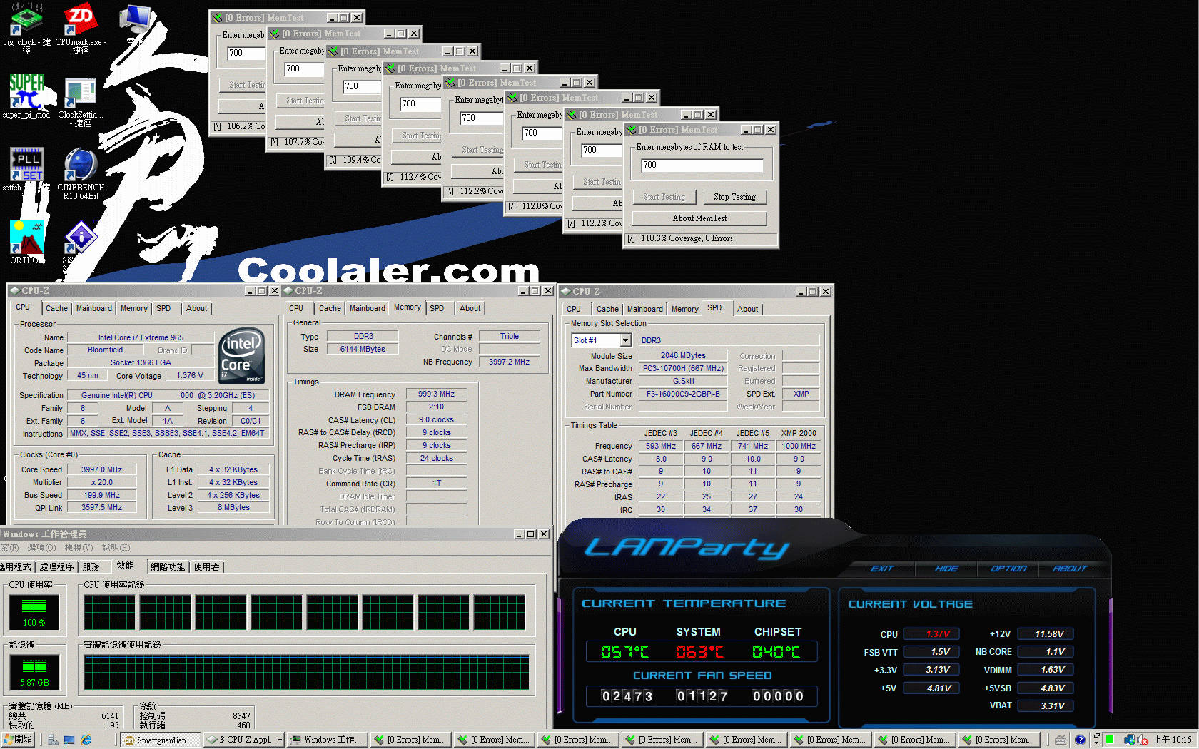Click the CPU temperature 057°C reading in LANParty

point(624,651)
